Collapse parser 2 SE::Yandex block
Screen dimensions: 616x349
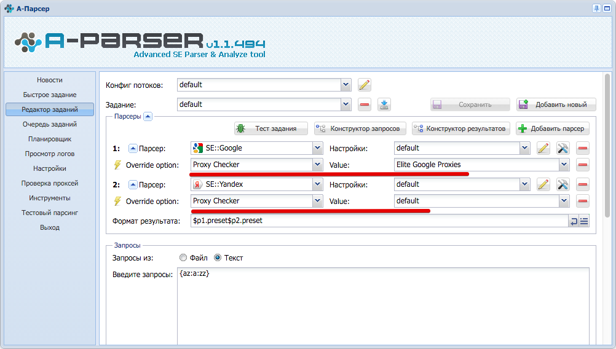point(133,184)
